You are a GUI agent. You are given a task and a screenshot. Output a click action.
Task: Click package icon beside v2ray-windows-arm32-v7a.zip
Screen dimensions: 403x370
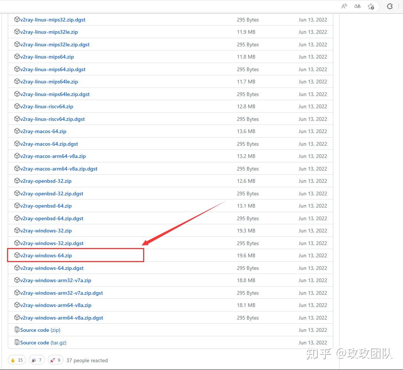(17, 280)
